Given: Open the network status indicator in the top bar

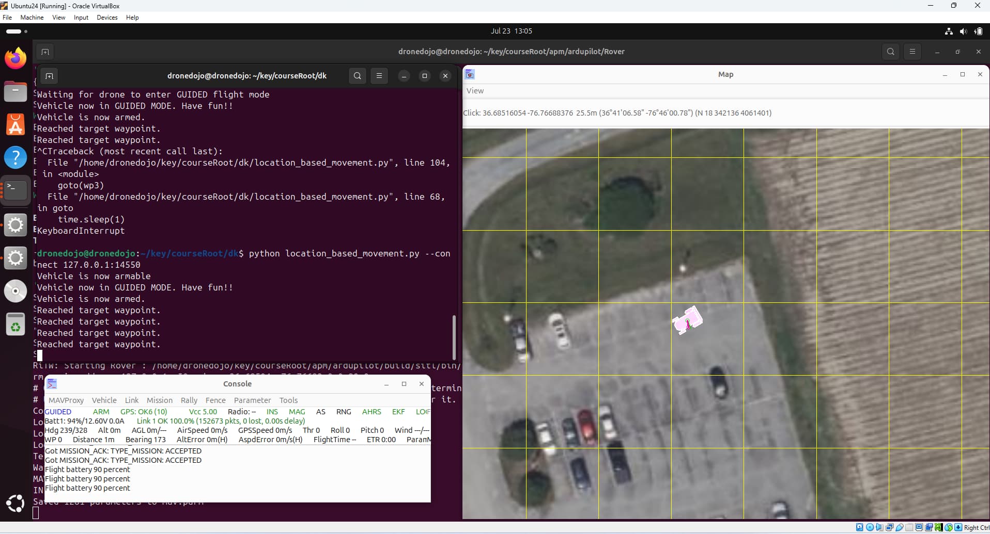Looking at the screenshot, I should click(949, 31).
